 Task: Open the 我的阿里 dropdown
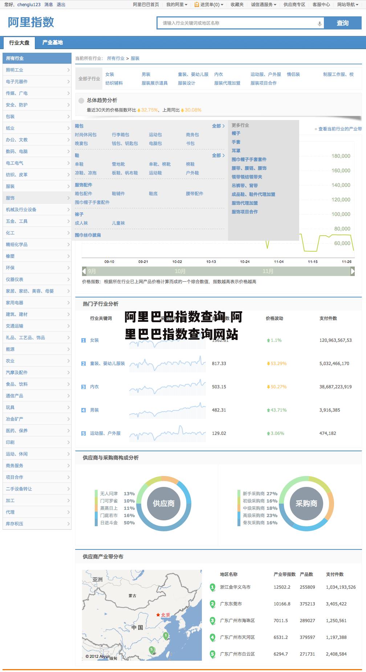[x=177, y=5]
